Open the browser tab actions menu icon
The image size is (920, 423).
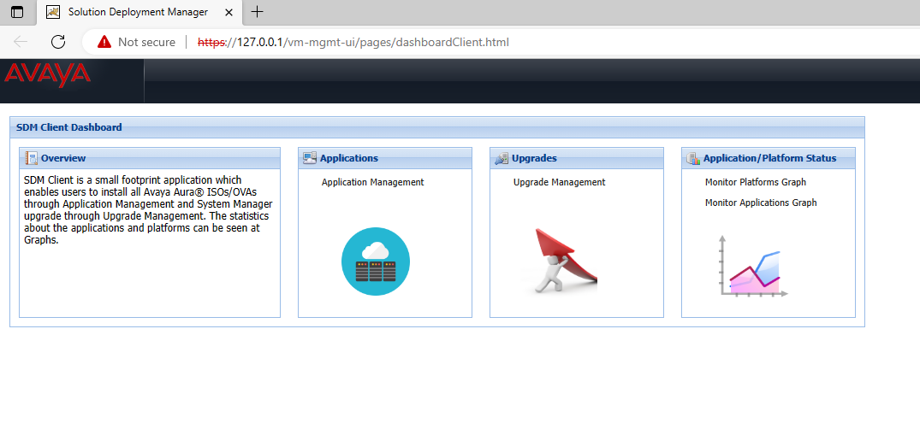[x=17, y=12]
